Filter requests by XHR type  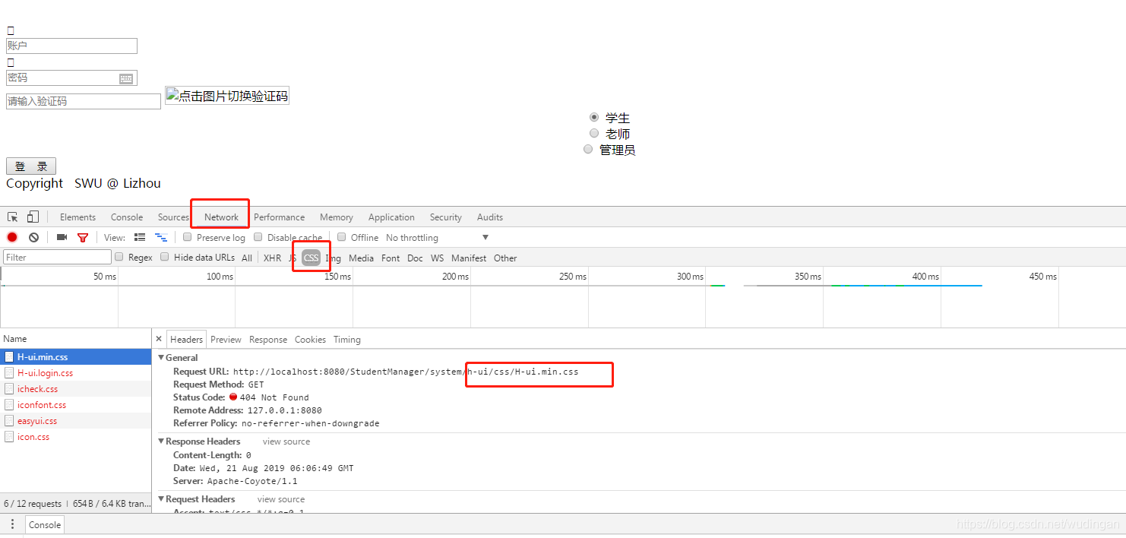pos(272,258)
